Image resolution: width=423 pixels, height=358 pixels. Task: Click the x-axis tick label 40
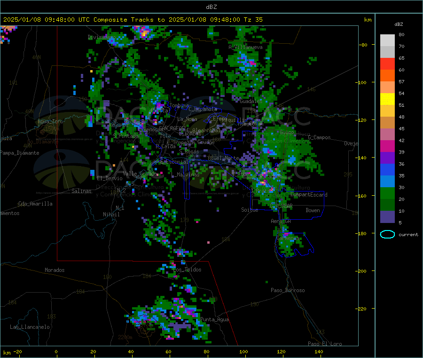point(131,351)
